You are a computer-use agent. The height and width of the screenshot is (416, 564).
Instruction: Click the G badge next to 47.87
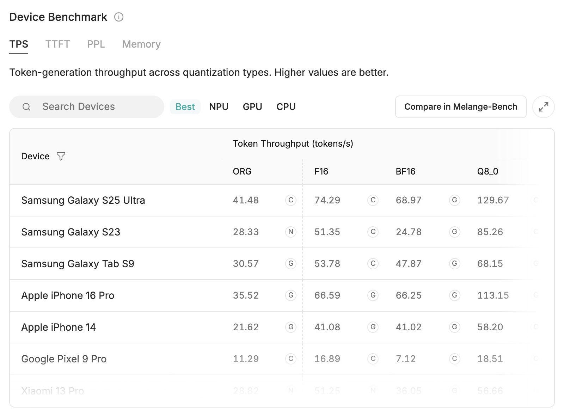click(455, 264)
